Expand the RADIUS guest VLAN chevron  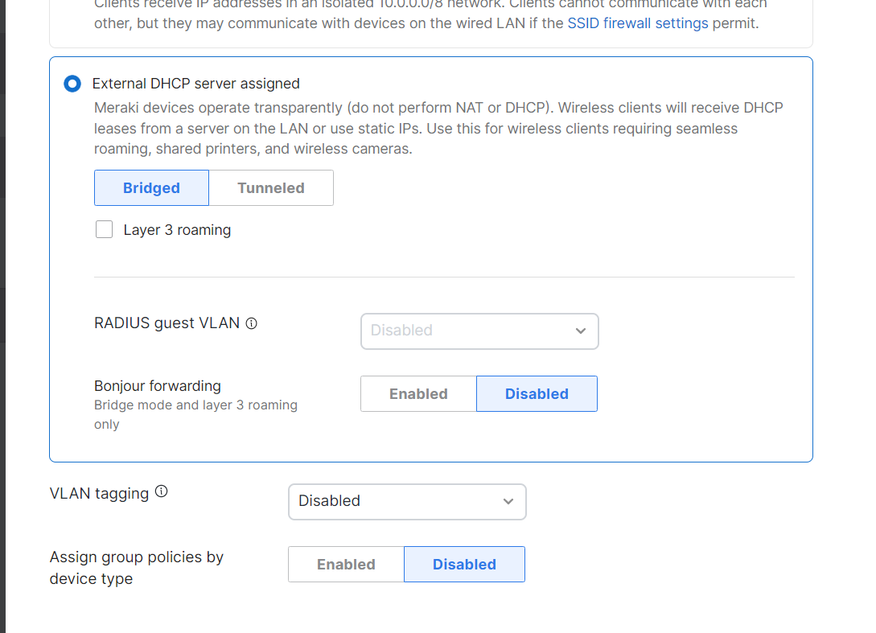581,331
